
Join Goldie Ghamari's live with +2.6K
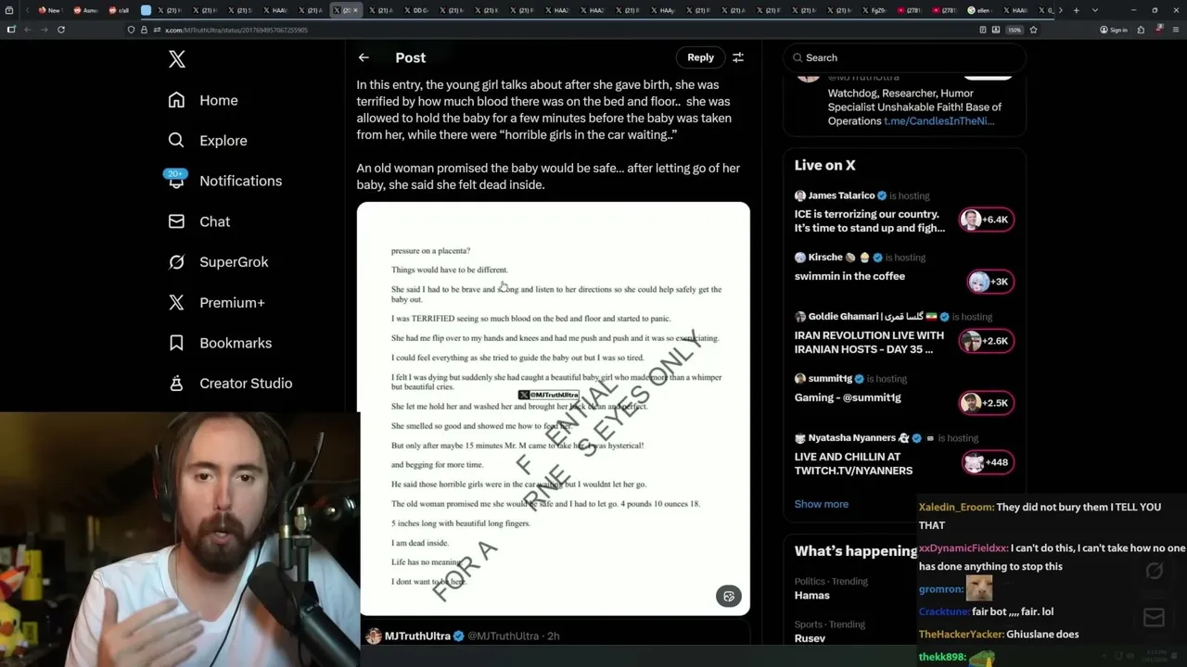pyautogui.click(x=987, y=341)
